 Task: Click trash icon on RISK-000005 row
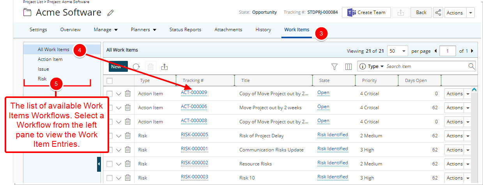128,135
